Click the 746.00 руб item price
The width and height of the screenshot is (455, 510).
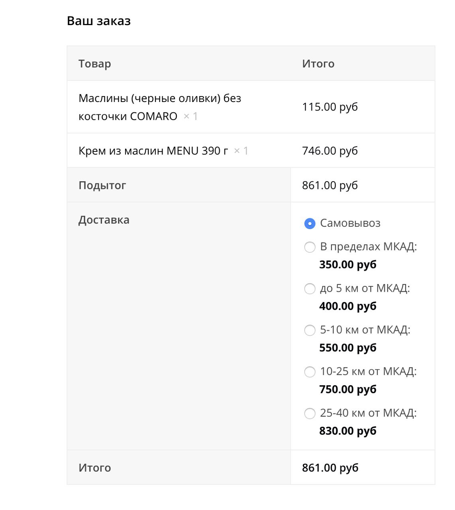[x=330, y=151]
